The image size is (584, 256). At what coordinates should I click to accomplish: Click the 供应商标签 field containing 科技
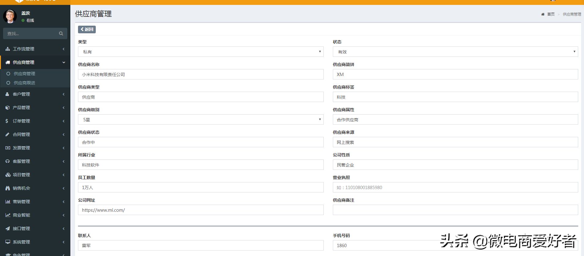[455, 97]
